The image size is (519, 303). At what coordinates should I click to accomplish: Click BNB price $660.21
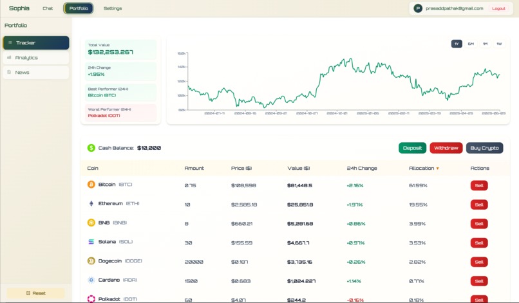[x=241, y=224]
